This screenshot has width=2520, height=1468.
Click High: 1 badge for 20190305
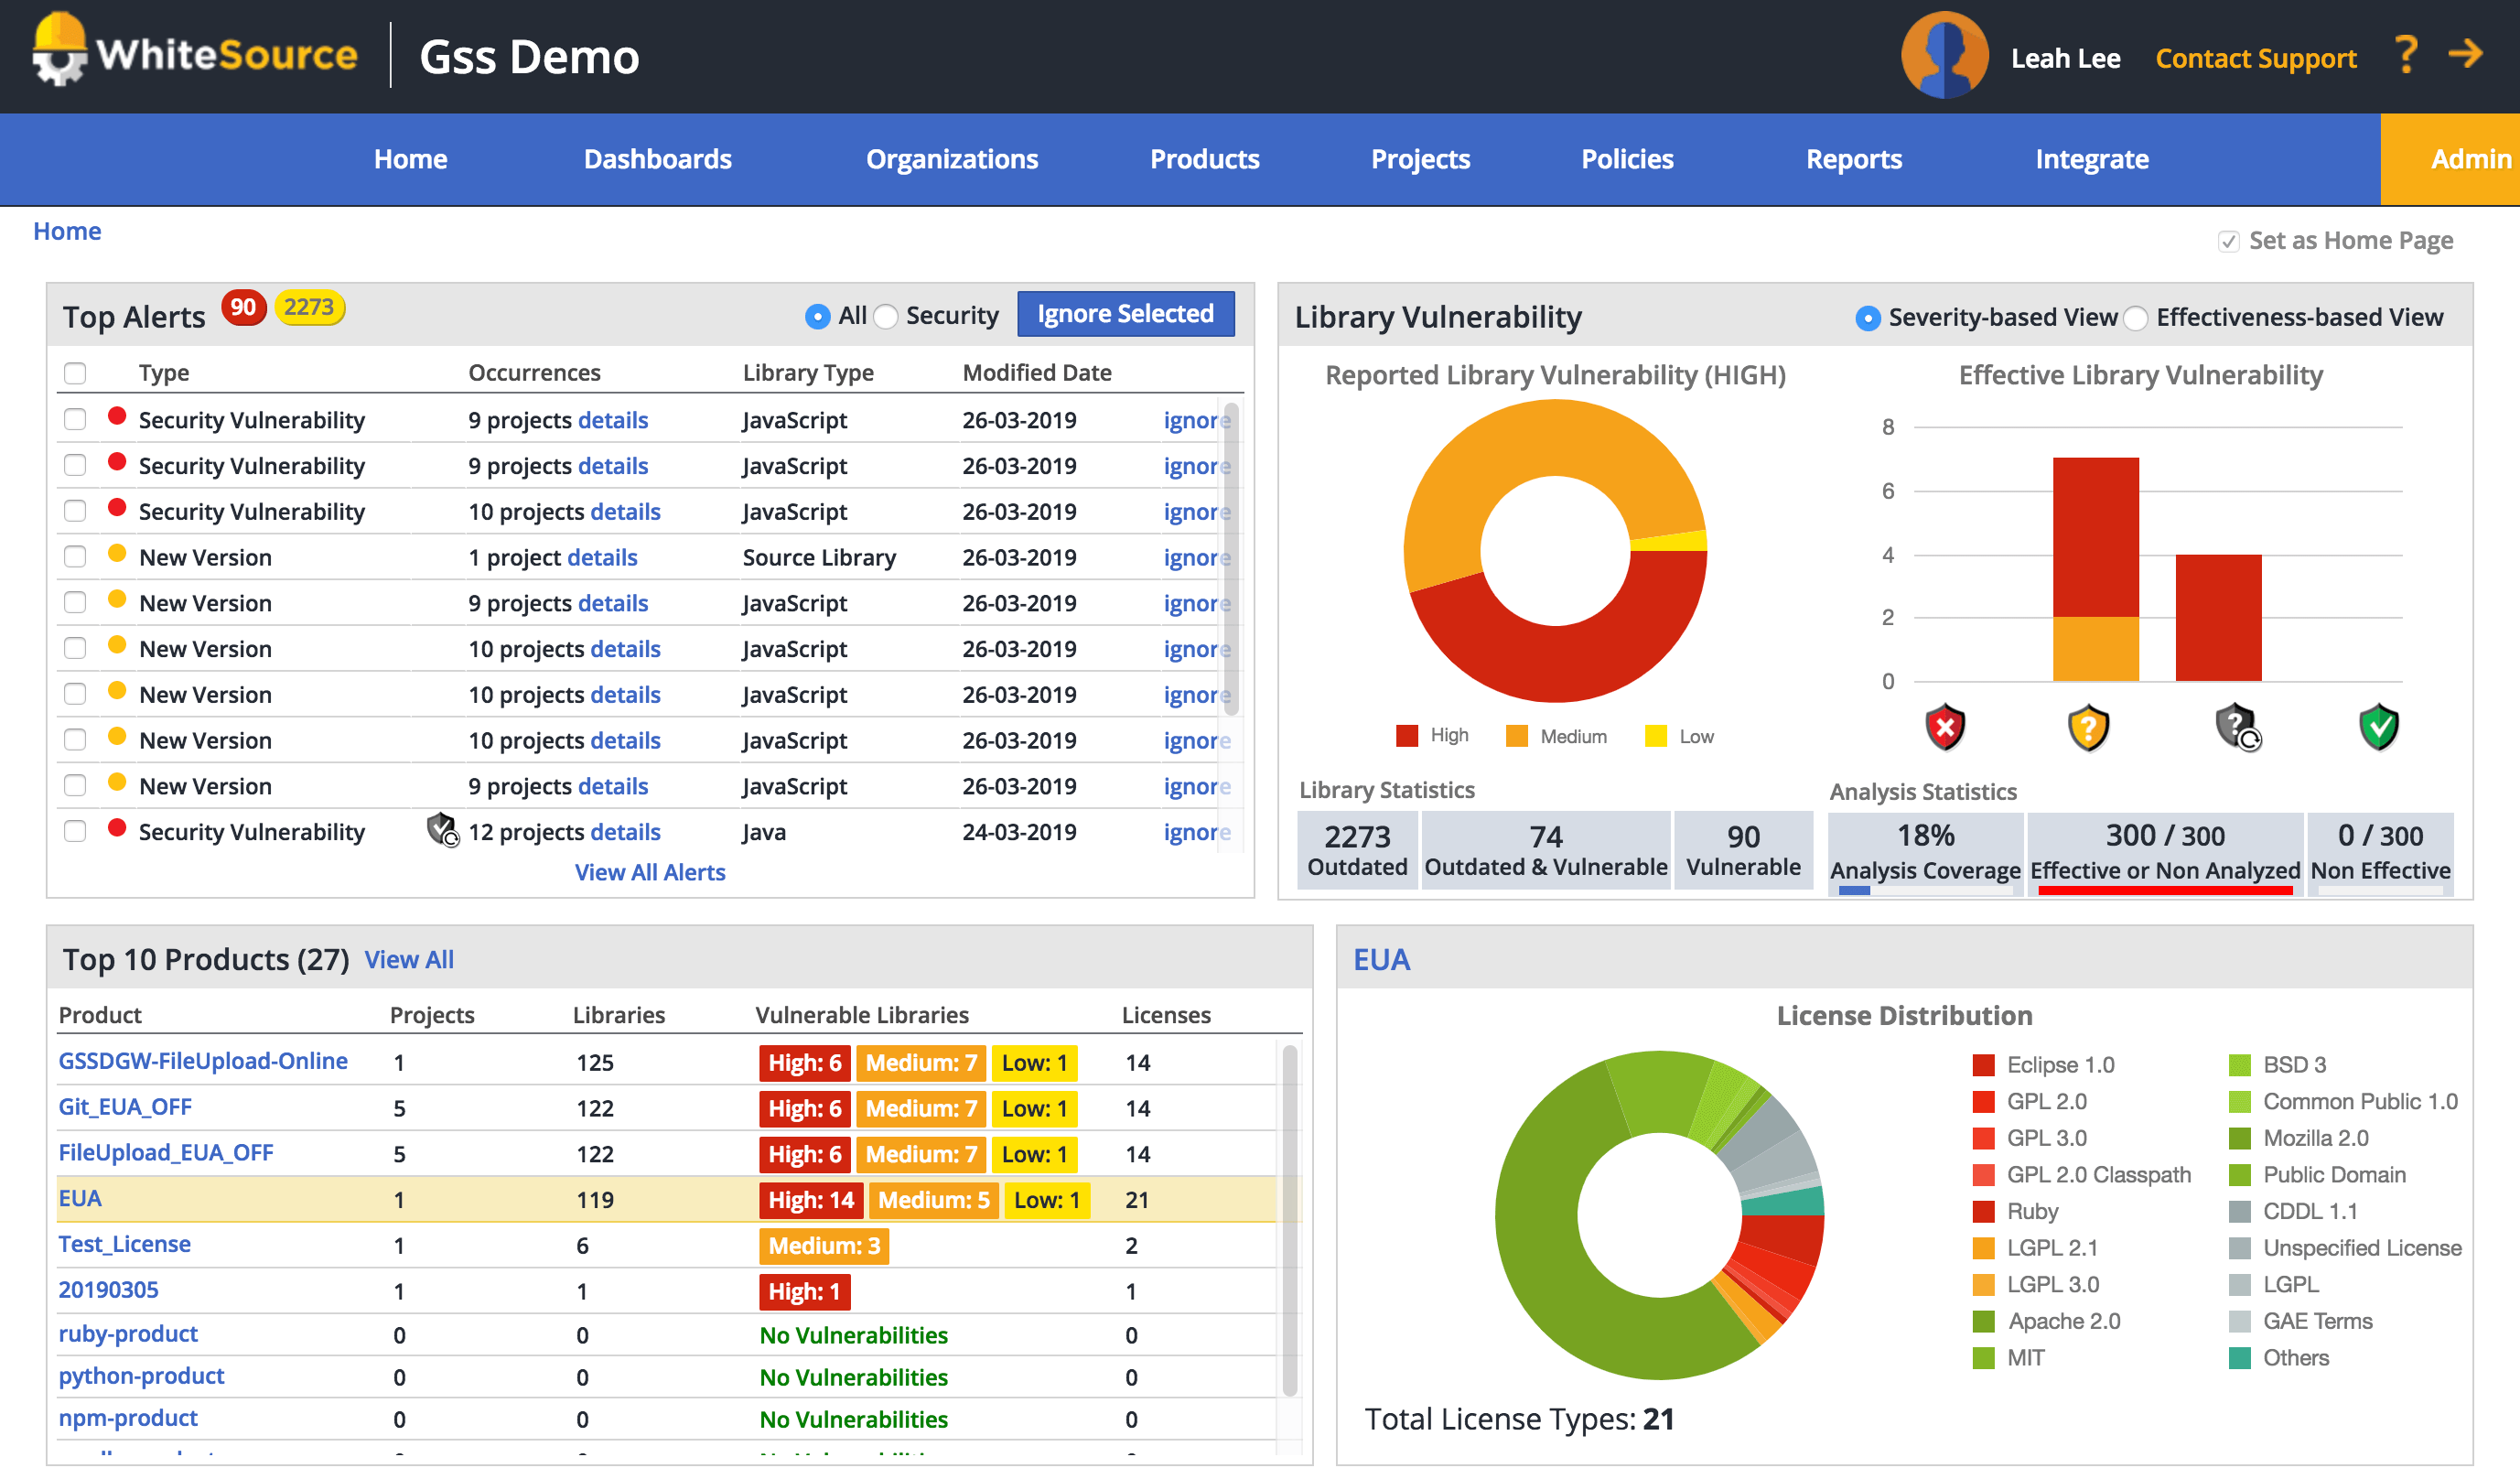(804, 1292)
